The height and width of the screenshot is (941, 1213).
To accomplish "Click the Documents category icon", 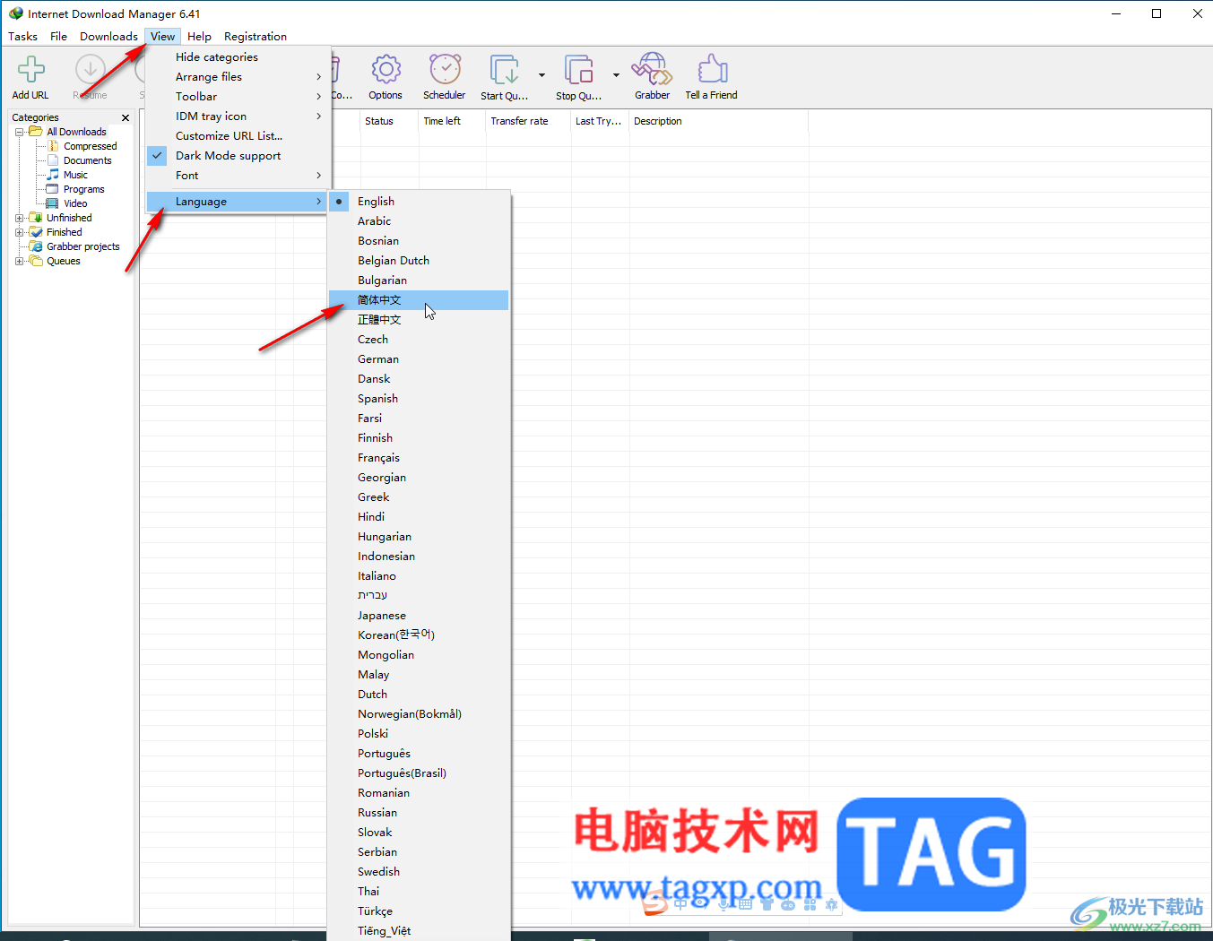I will point(53,160).
